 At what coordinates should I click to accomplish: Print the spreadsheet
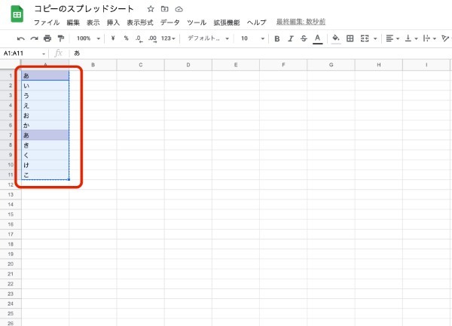pos(47,38)
